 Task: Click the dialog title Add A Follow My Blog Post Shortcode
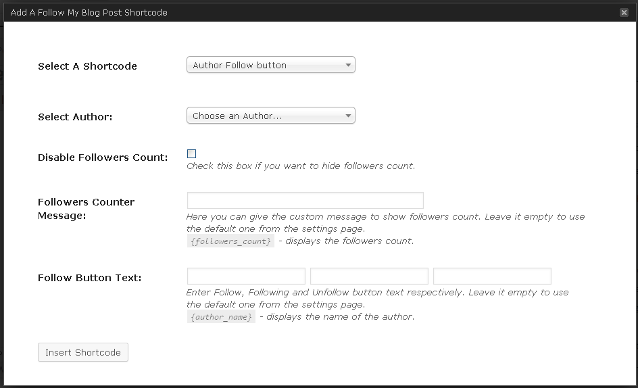click(89, 12)
